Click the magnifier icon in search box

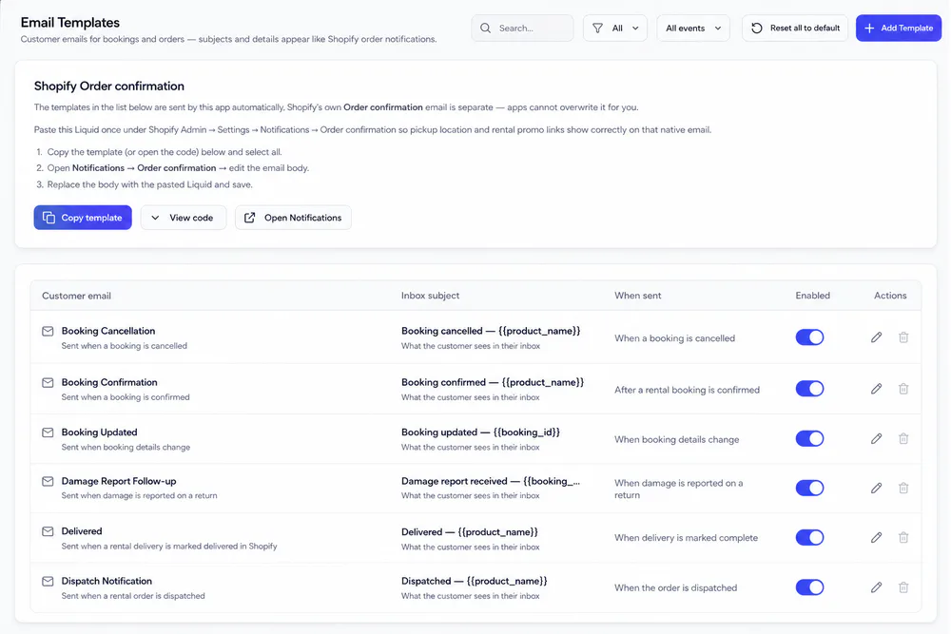[485, 28]
